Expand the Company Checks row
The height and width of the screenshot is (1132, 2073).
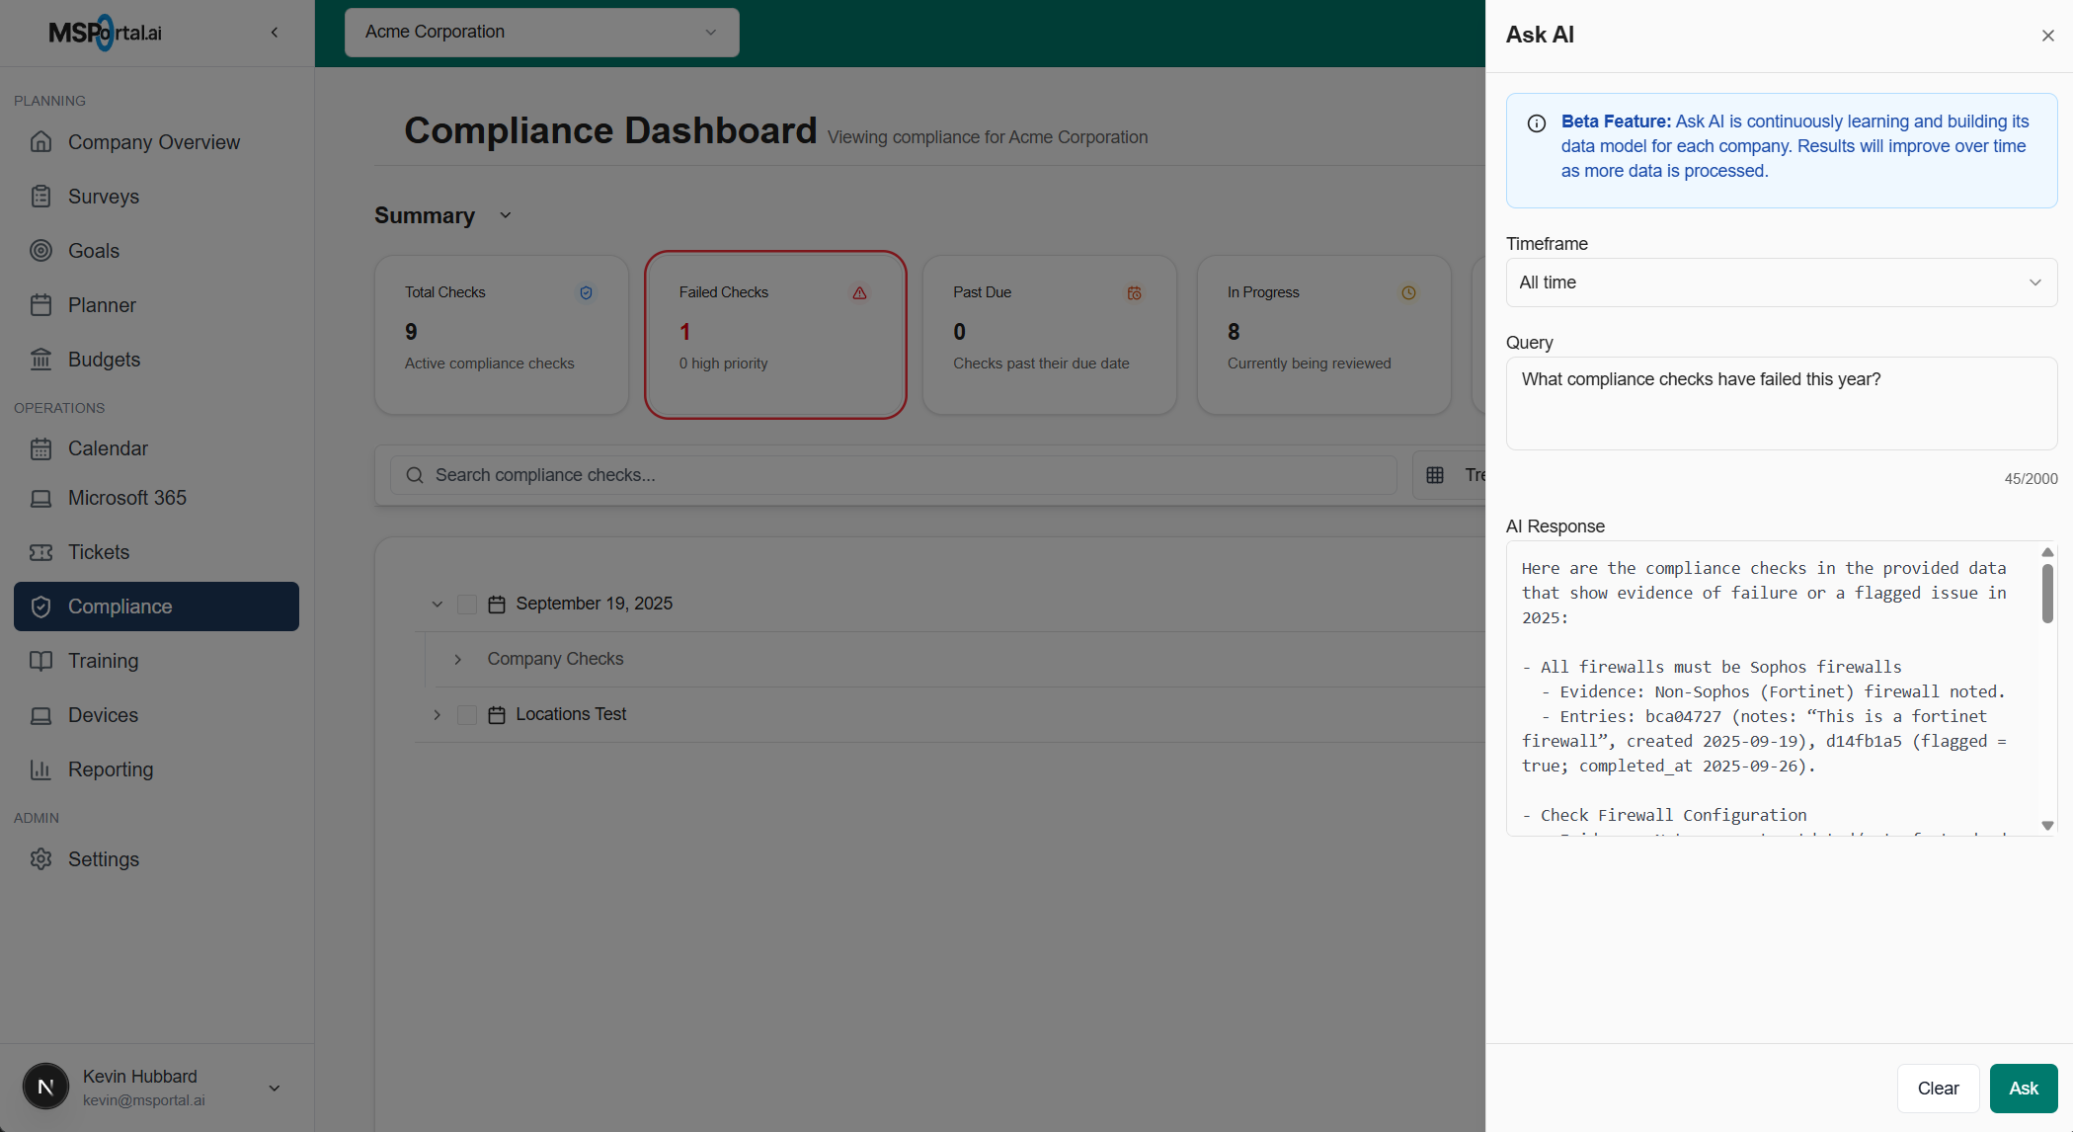click(x=458, y=659)
